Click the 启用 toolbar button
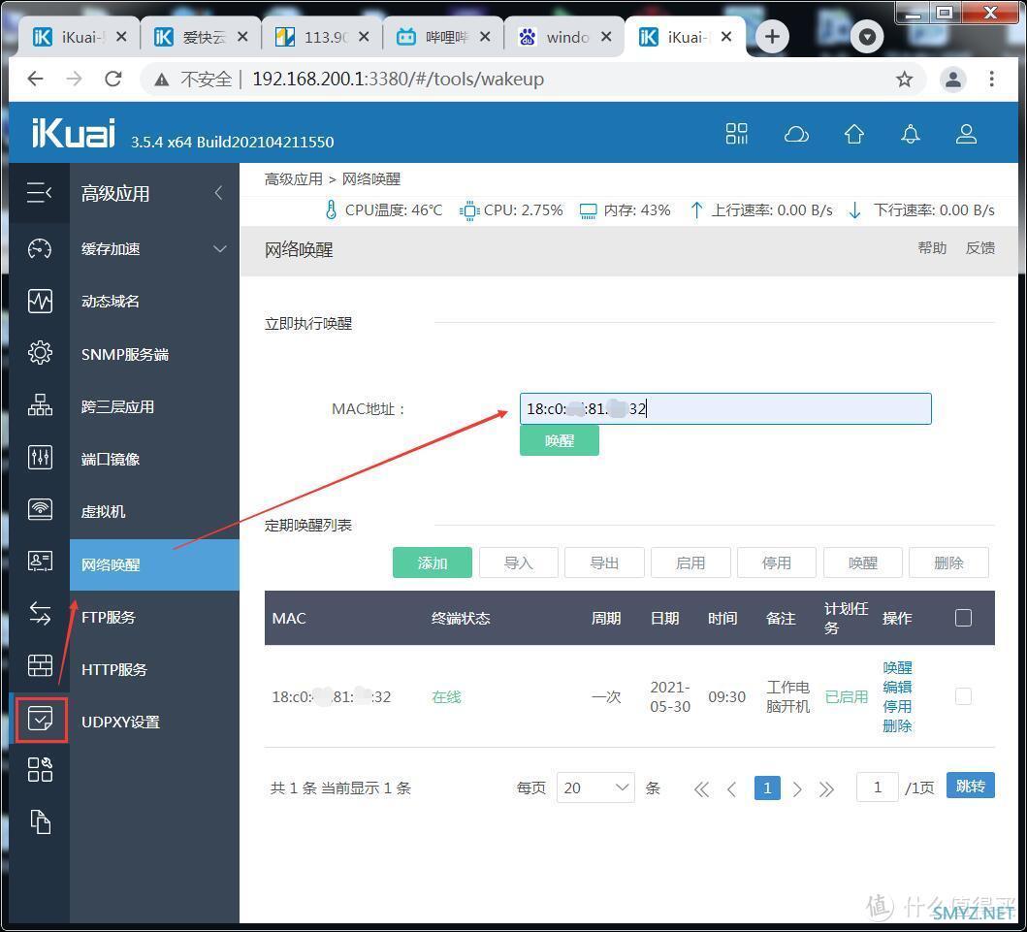 coord(690,562)
